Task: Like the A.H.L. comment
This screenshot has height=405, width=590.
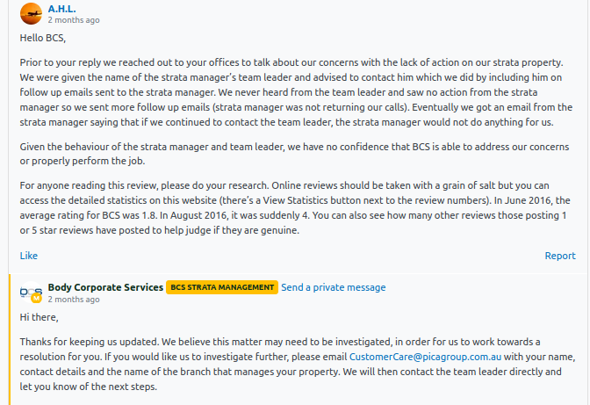Action: [x=29, y=256]
